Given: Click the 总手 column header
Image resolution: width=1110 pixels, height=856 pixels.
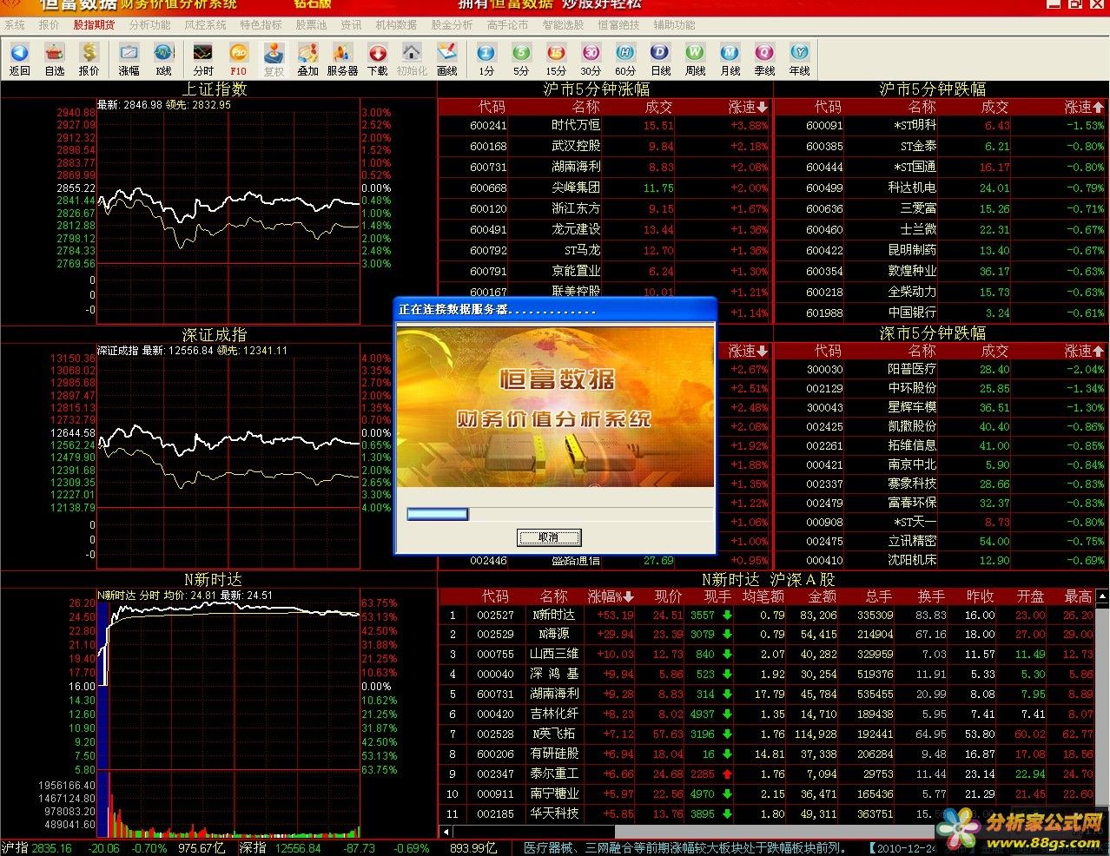Looking at the screenshot, I should click(878, 596).
